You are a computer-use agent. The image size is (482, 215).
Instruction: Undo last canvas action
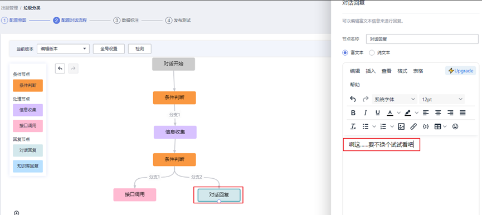pos(60,69)
